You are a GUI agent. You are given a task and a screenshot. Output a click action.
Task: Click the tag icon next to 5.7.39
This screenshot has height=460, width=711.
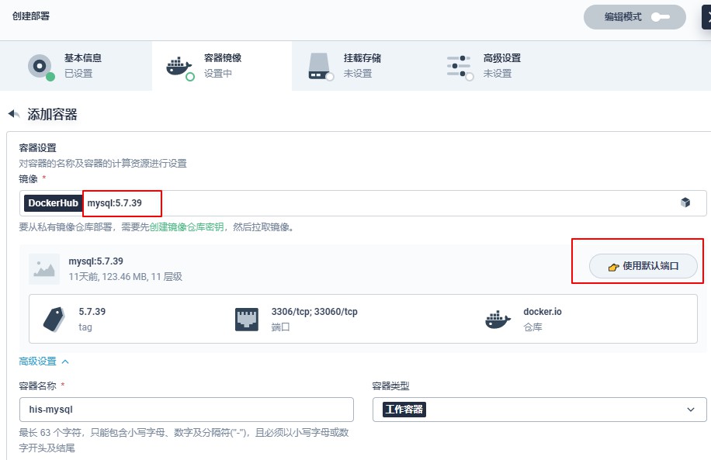(54, 319)
